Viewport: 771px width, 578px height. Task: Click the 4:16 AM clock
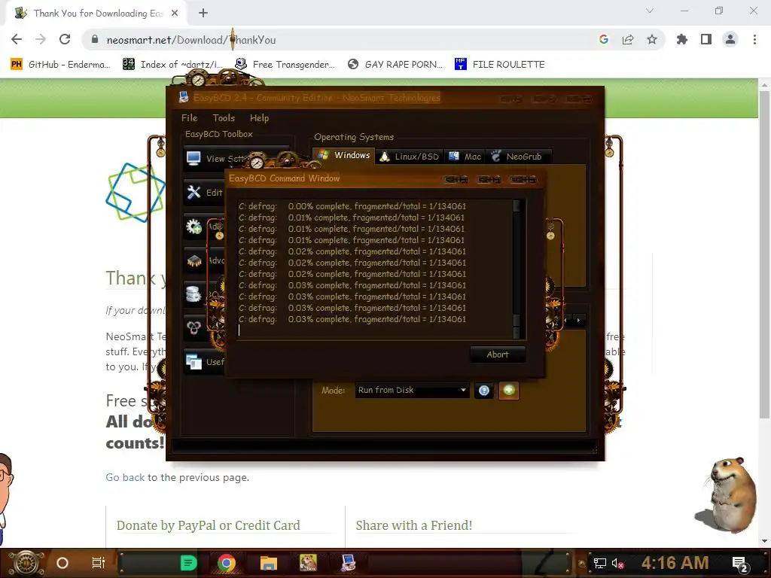coord(675,563)
